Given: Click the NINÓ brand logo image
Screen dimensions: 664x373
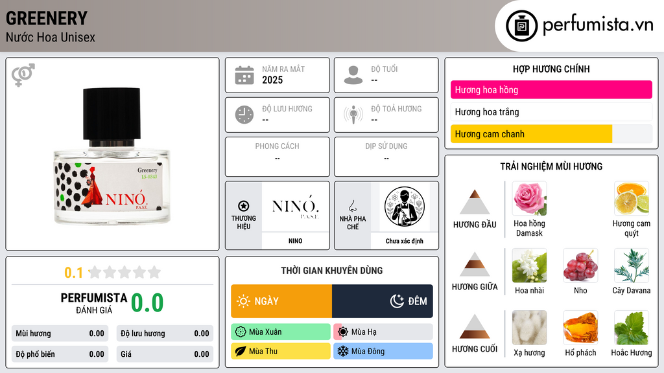Looking at the screenshot, I should pos(295,207).
